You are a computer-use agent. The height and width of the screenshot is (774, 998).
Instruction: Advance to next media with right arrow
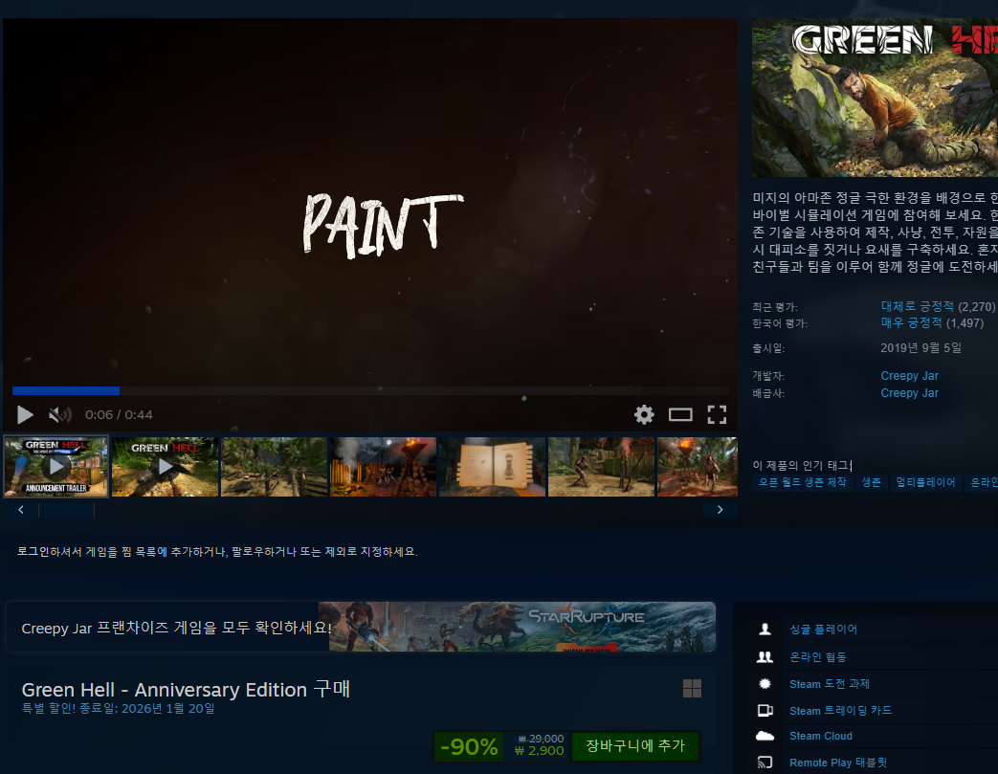[x=720, y=509]
